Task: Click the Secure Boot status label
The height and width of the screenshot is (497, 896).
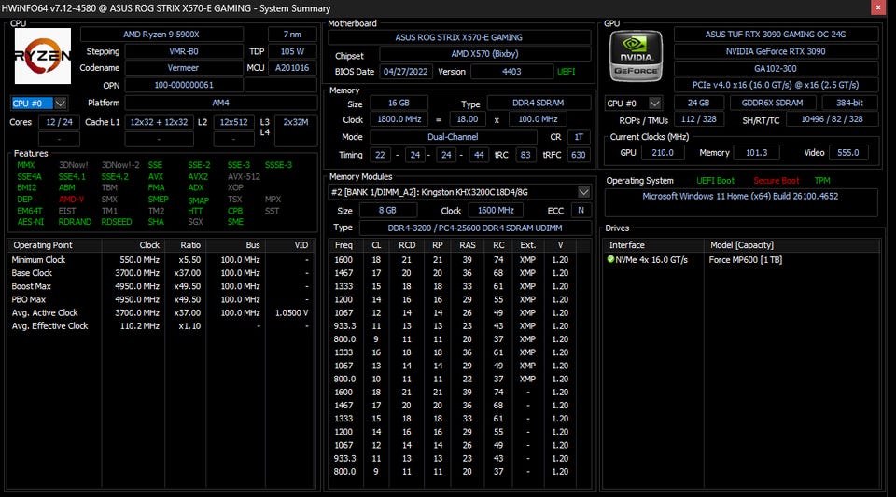Action: 777,180
